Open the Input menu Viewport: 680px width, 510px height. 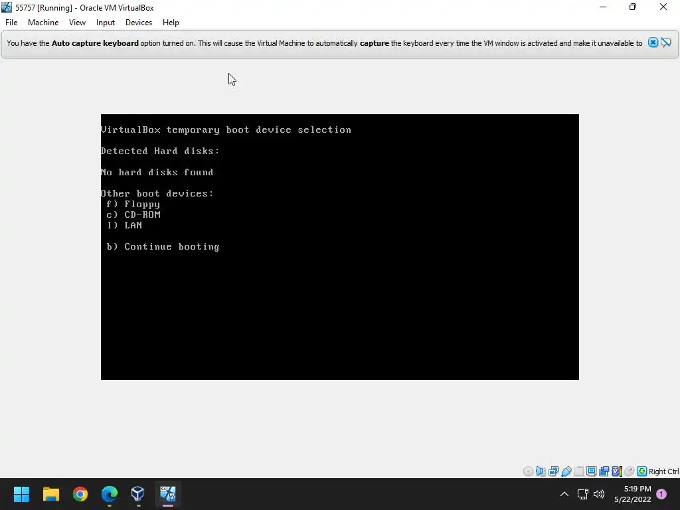(x=106, y=23)
